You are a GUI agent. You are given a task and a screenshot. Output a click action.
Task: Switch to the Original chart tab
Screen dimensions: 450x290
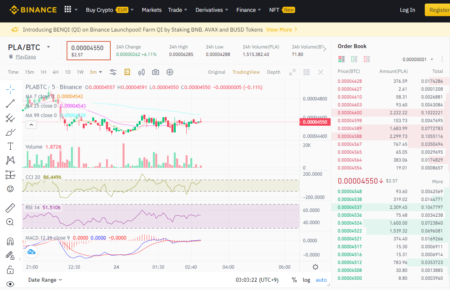pos(217,72)
